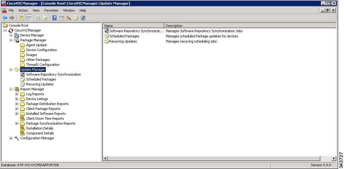Expand the Installed Software Reports folder
Viewport: 344px width, 169px height.
(x=17, y=114)
